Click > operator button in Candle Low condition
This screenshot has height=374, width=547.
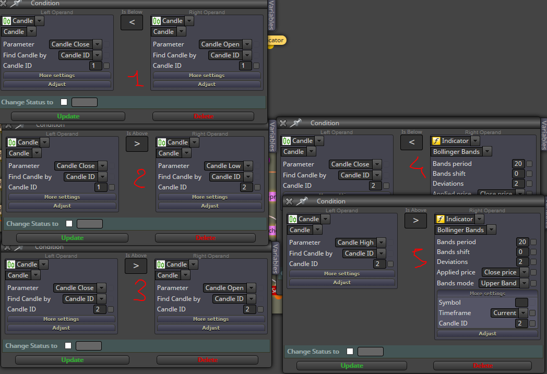pos(137,144)
